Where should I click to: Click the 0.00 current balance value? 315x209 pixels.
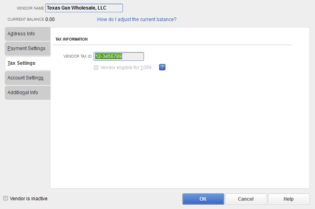point(50,19)
